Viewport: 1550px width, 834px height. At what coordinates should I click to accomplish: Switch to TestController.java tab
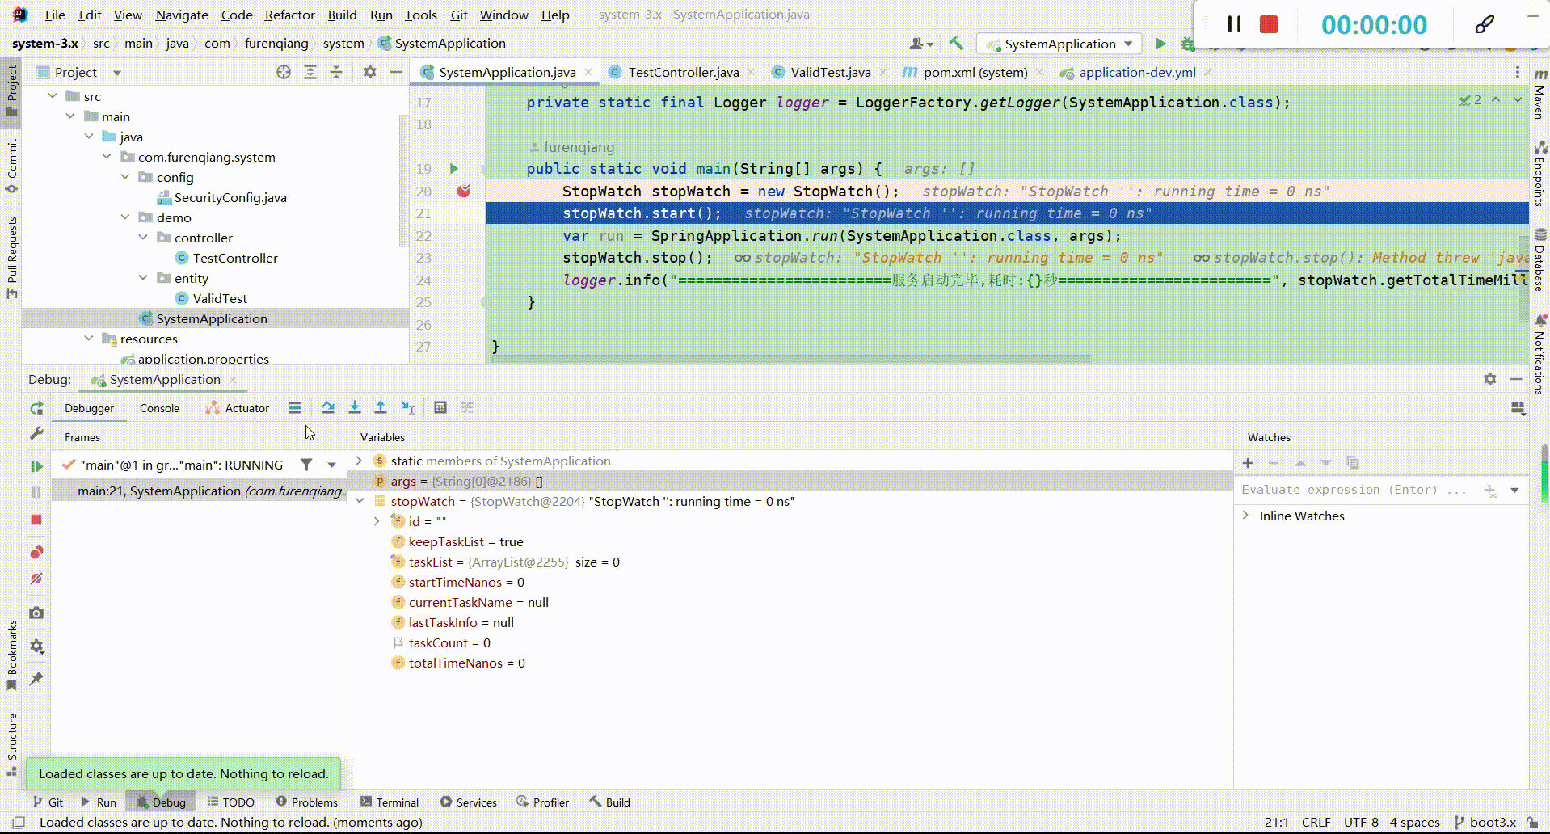[x=683, y=72]
